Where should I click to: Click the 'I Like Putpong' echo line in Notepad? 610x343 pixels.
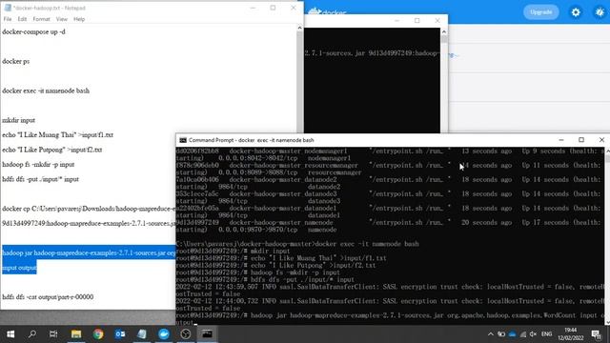tap(52, 150)
